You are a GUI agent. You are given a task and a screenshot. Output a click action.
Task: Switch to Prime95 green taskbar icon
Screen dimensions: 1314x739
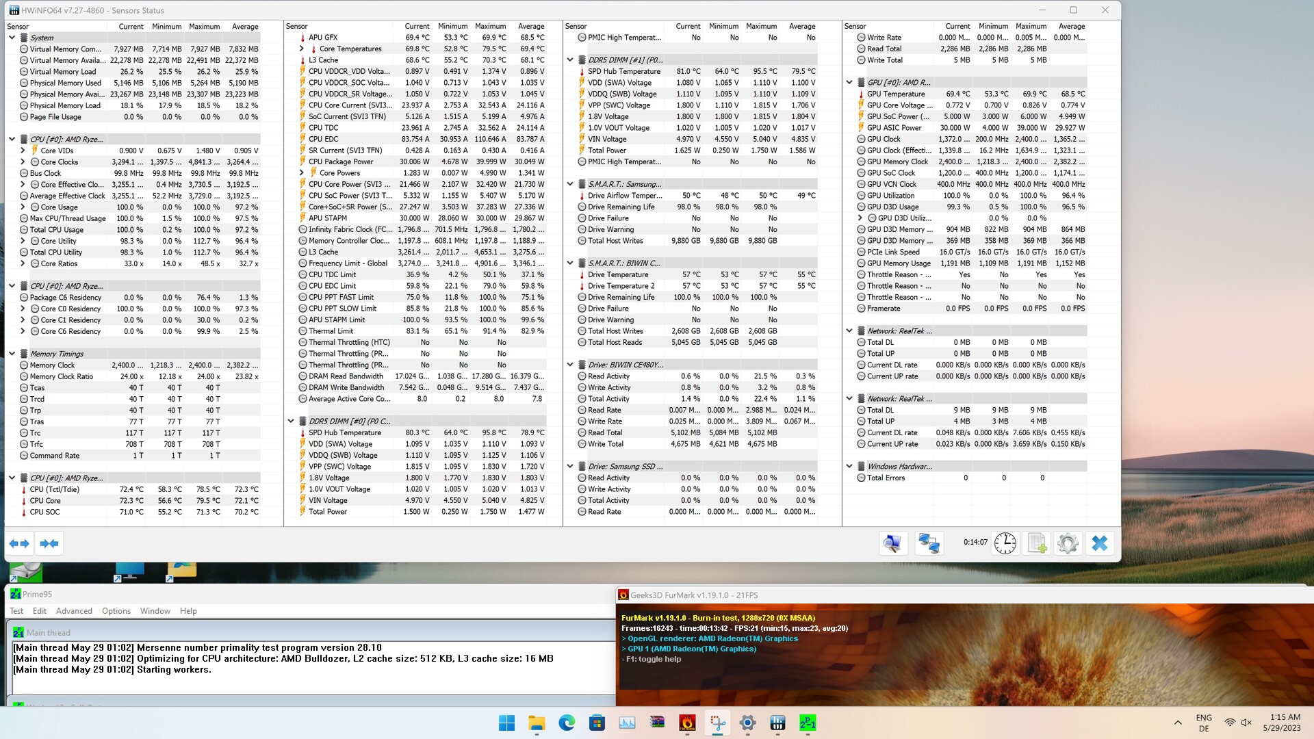pyautogui.click(x=808, y=723)
